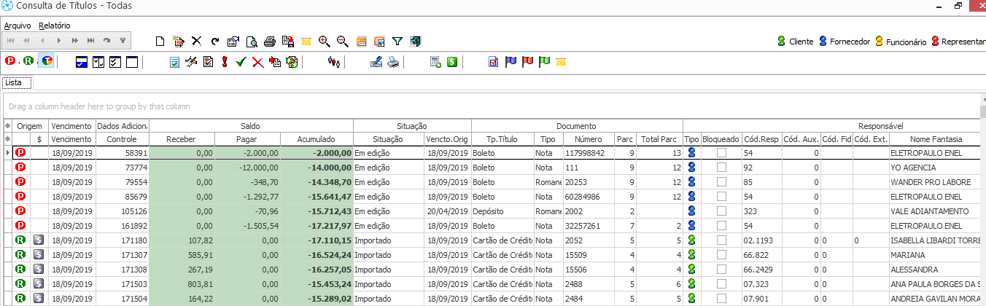Jump to the last record with the navigator
The width and height of the screenshot is (986, 306).
tap(91, 41)
